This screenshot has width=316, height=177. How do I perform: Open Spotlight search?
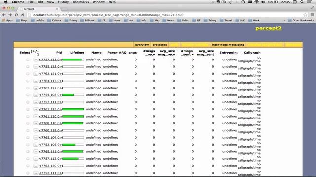point(302,2)
